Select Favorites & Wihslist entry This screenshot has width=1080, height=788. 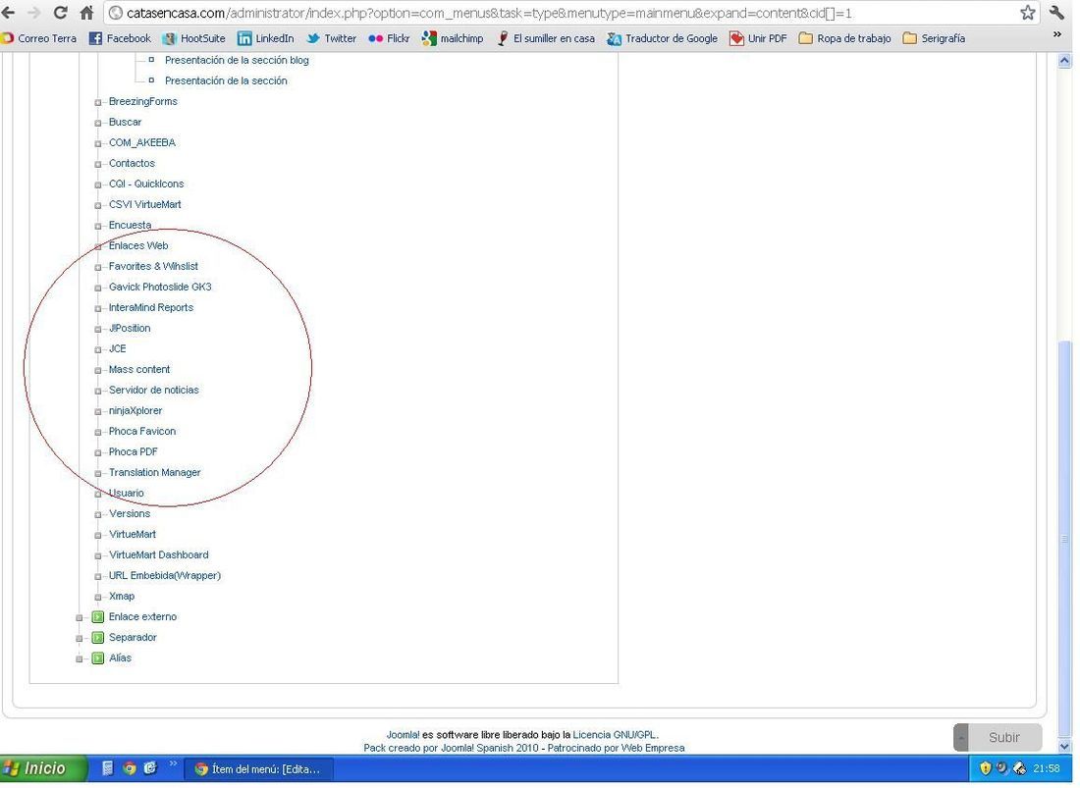153,267
